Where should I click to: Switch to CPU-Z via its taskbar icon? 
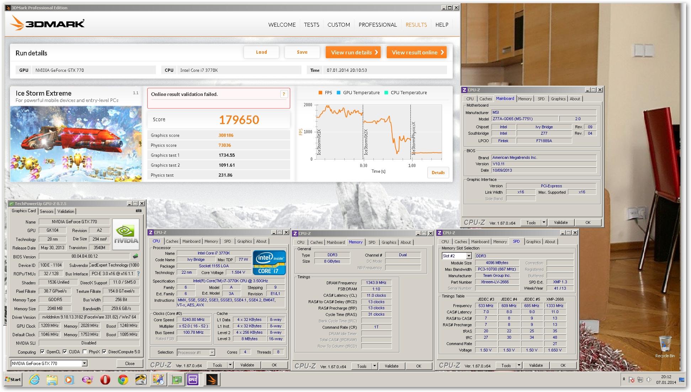[x=193, y=380]
